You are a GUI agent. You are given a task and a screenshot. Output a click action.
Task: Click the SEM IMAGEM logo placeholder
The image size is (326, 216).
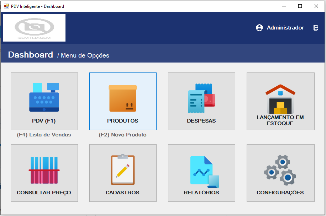pyautogui.click(x=34, y=28)
